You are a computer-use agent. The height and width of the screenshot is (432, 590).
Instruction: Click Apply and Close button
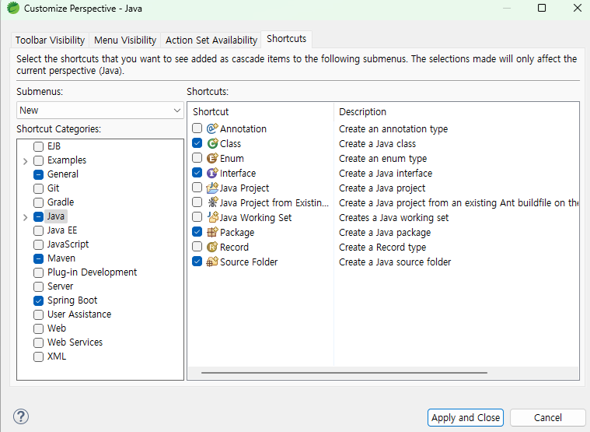click(466, 417)
